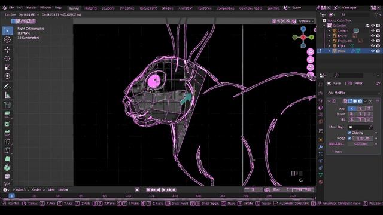Expand the Light row in outliner
The image size is (383, 215).
[x=330, y=45]
